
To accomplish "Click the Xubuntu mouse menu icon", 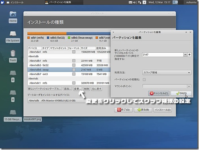I will click(2, 2).
